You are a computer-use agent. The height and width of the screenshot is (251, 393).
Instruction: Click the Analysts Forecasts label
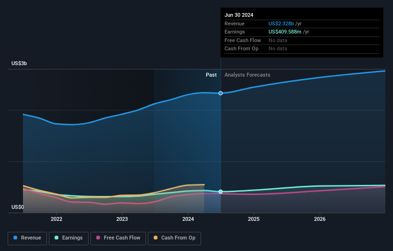(x=247, y=75)
